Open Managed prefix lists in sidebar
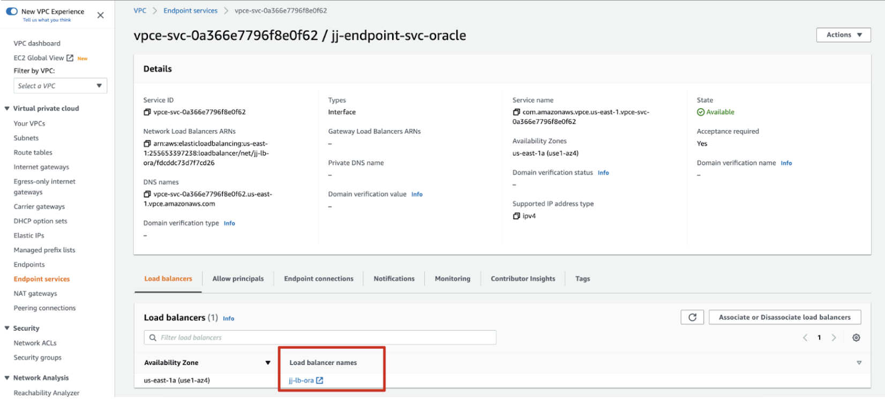 point(44,250)
